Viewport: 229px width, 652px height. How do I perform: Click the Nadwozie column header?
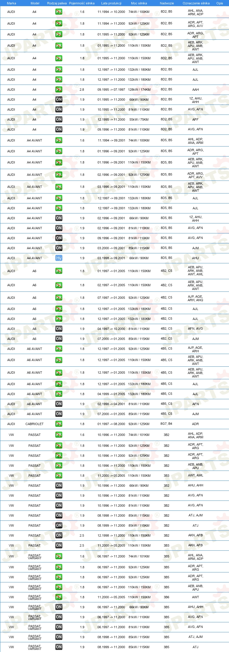[167, 3]
